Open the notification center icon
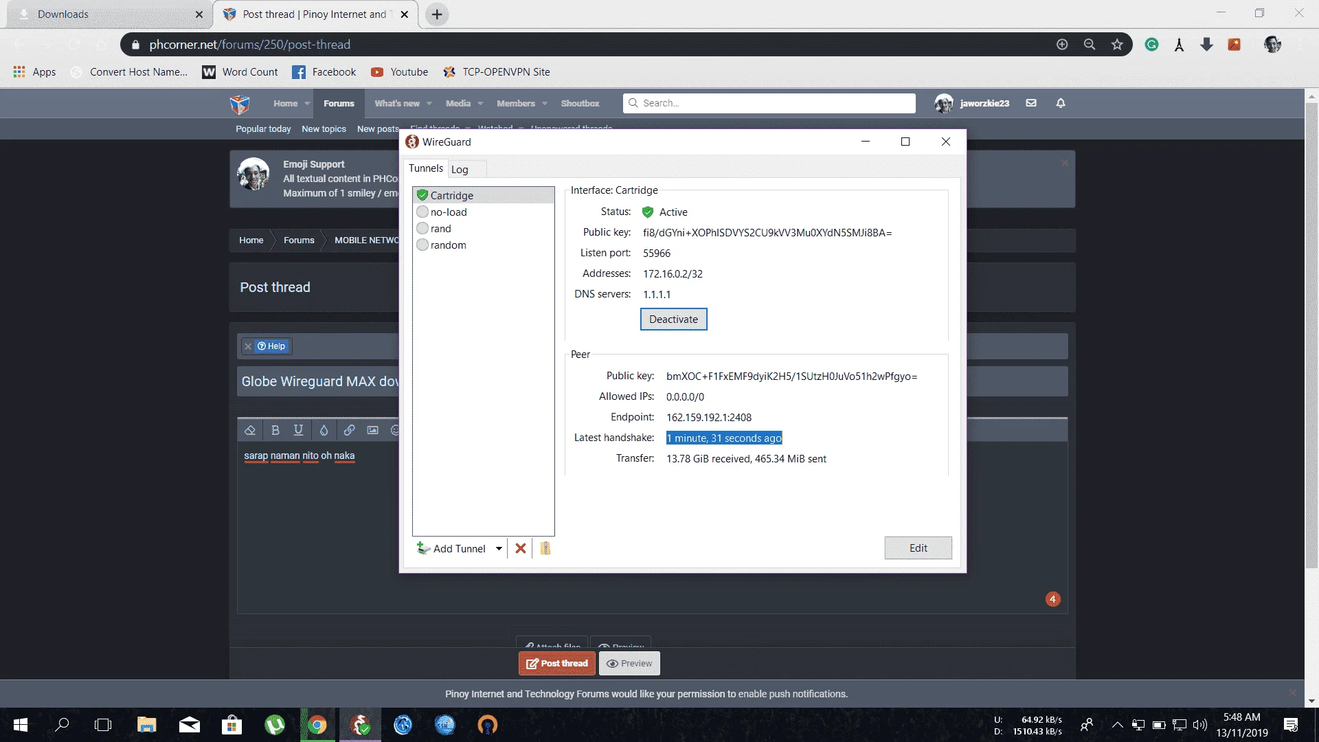Screen dimensions: 1319x742 coord(1291,725)
